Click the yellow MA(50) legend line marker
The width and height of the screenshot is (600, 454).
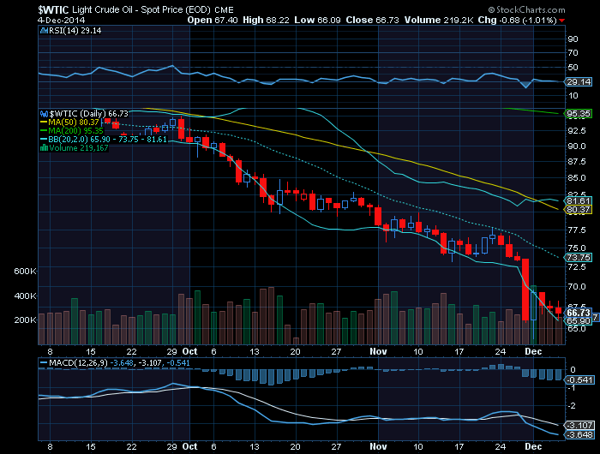(x=44, y=122)
